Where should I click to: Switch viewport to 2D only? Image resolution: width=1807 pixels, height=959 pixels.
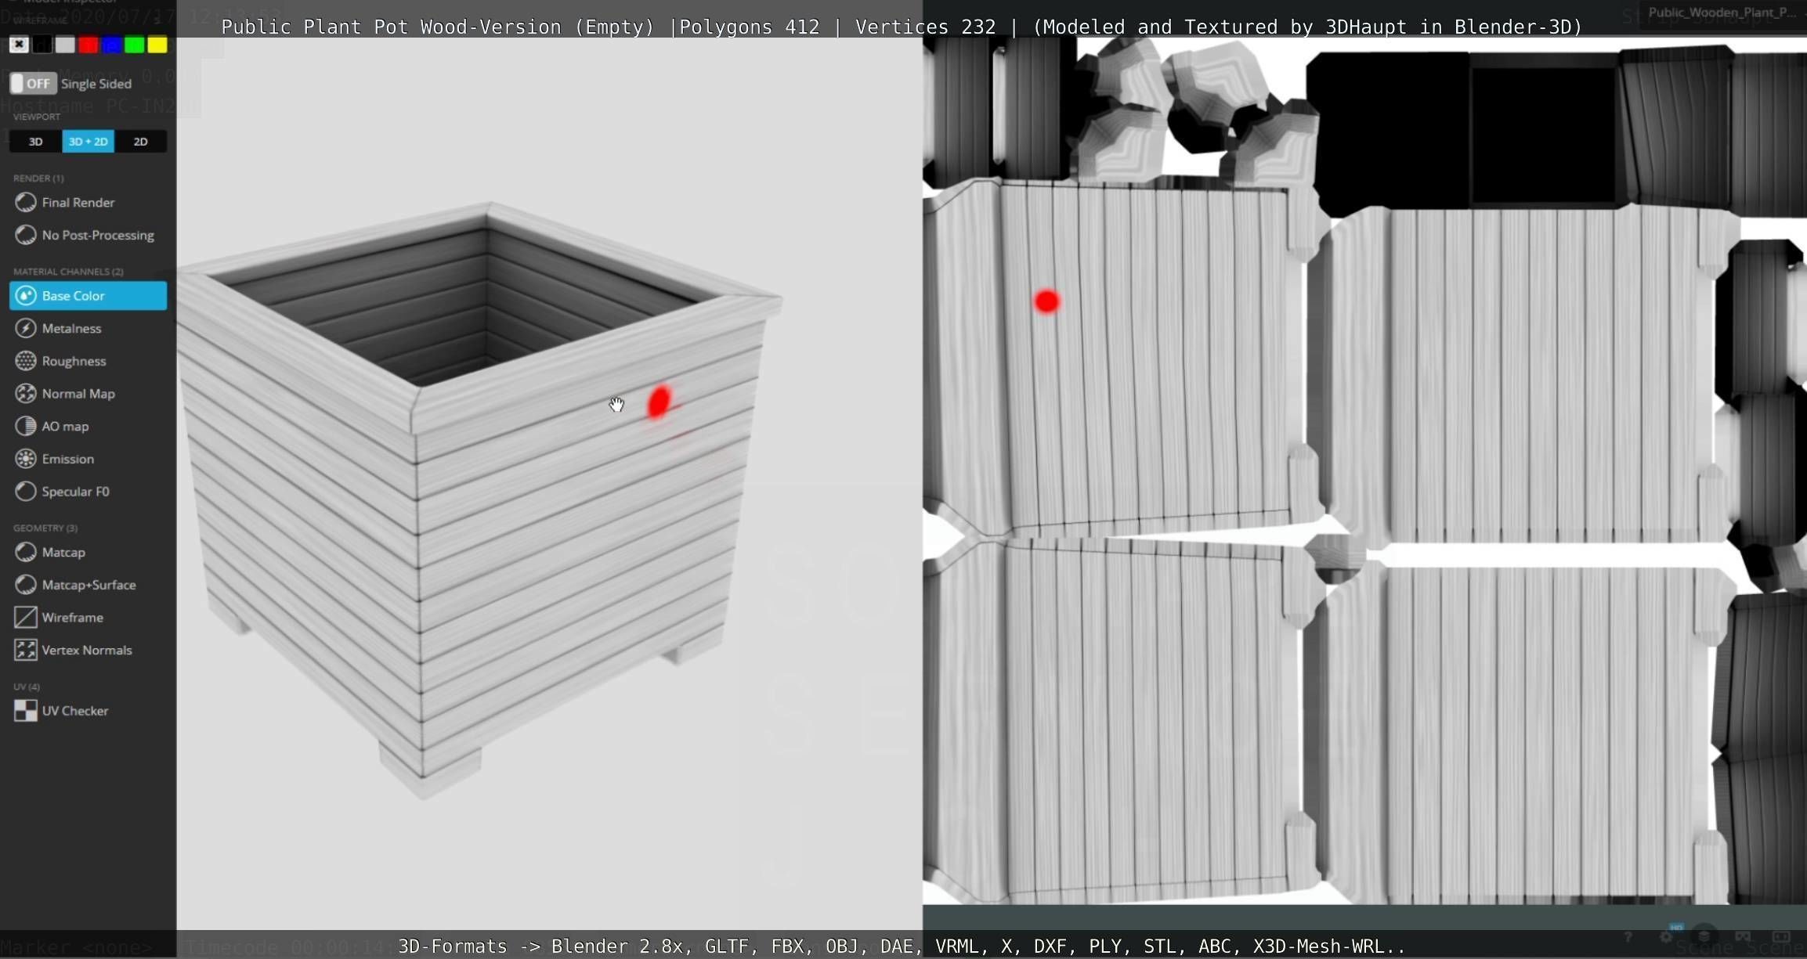(x=140, y=142)
